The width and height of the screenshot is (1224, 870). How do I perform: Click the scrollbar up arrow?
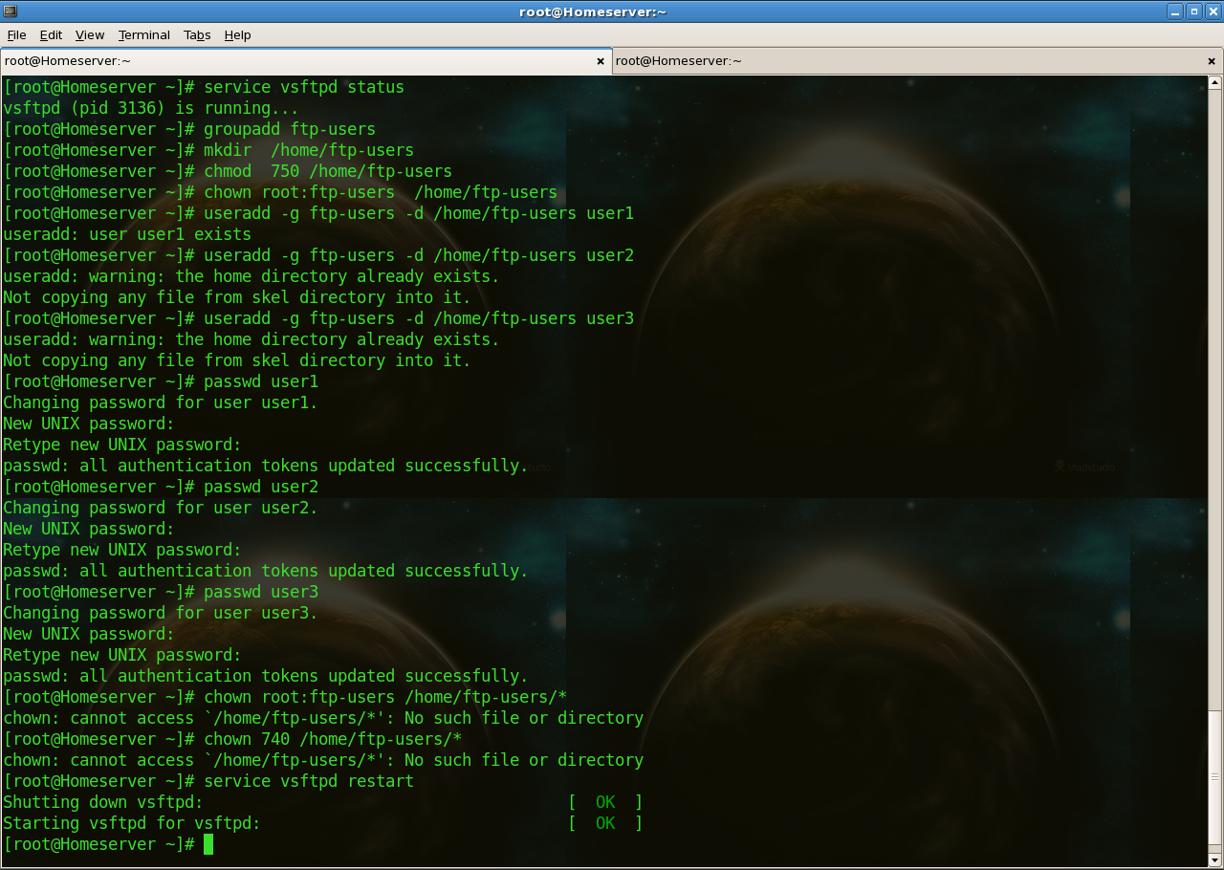click(x=1215, y=83)
